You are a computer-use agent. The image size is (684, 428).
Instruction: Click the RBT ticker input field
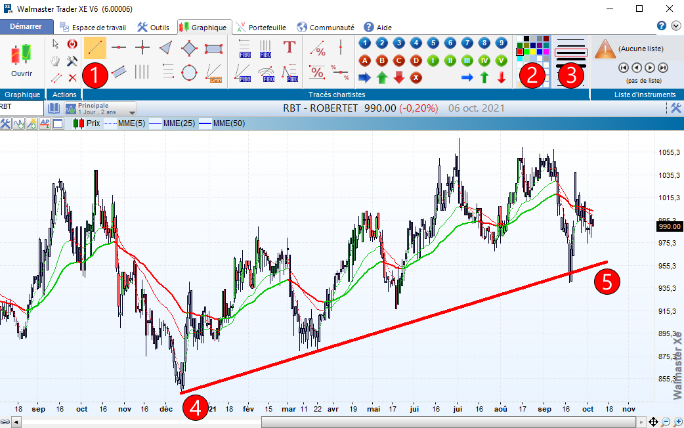(22, 107)
